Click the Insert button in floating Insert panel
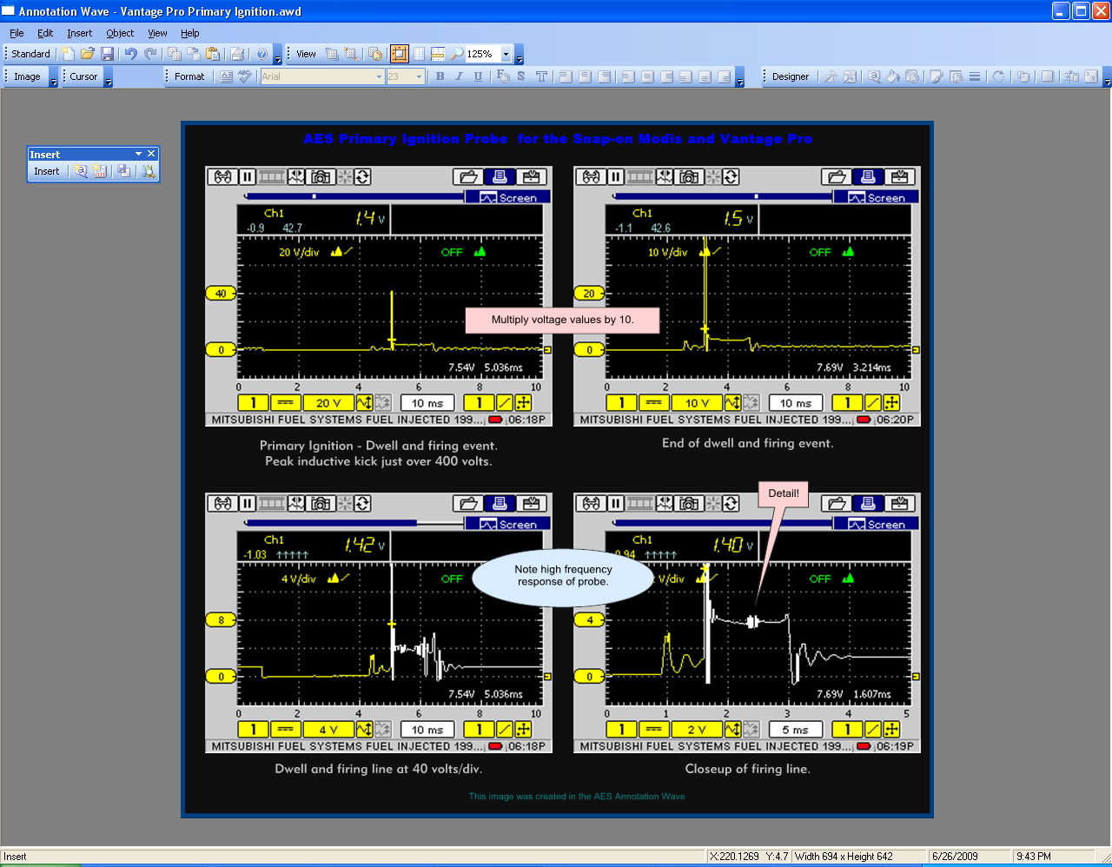 (x=47, y=172)
